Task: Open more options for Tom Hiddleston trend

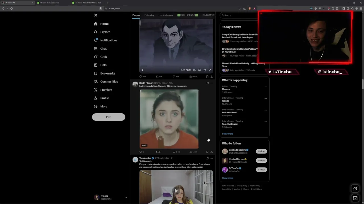Action: pos(266,122)
